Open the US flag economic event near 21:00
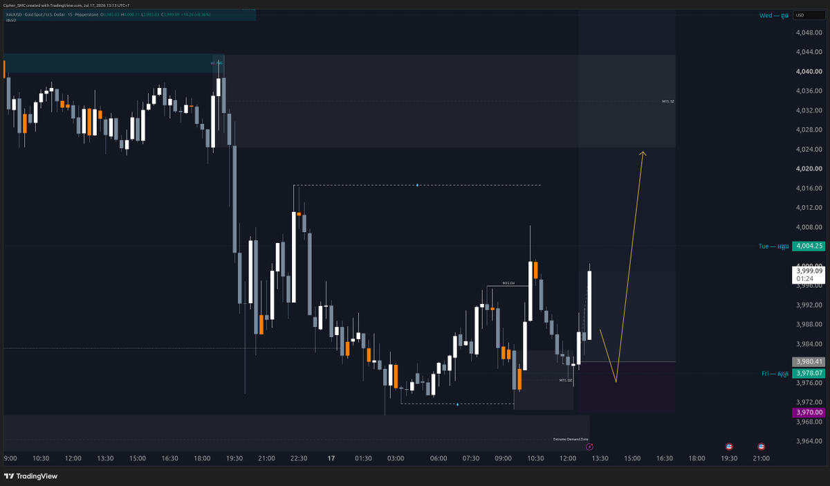The height and width of the screenshot is (486, 830). click(x=762, y=447)
